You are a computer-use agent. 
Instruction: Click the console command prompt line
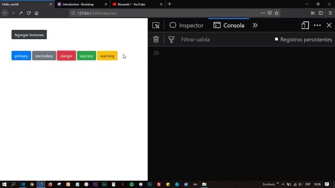coord(241,53)
